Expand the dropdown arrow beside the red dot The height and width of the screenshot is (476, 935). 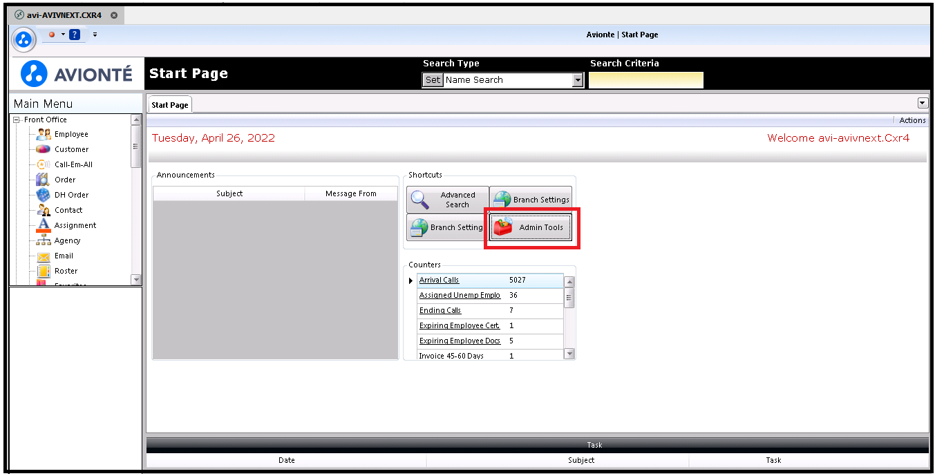(x=63, y=35)
